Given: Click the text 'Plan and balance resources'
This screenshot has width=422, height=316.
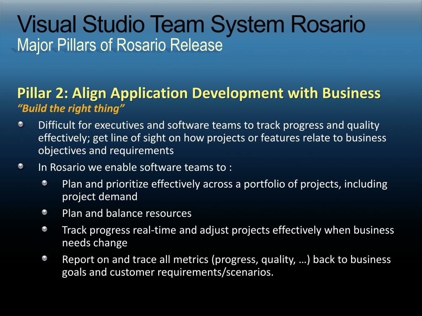Looking at the screenshot, I should 127,213.
